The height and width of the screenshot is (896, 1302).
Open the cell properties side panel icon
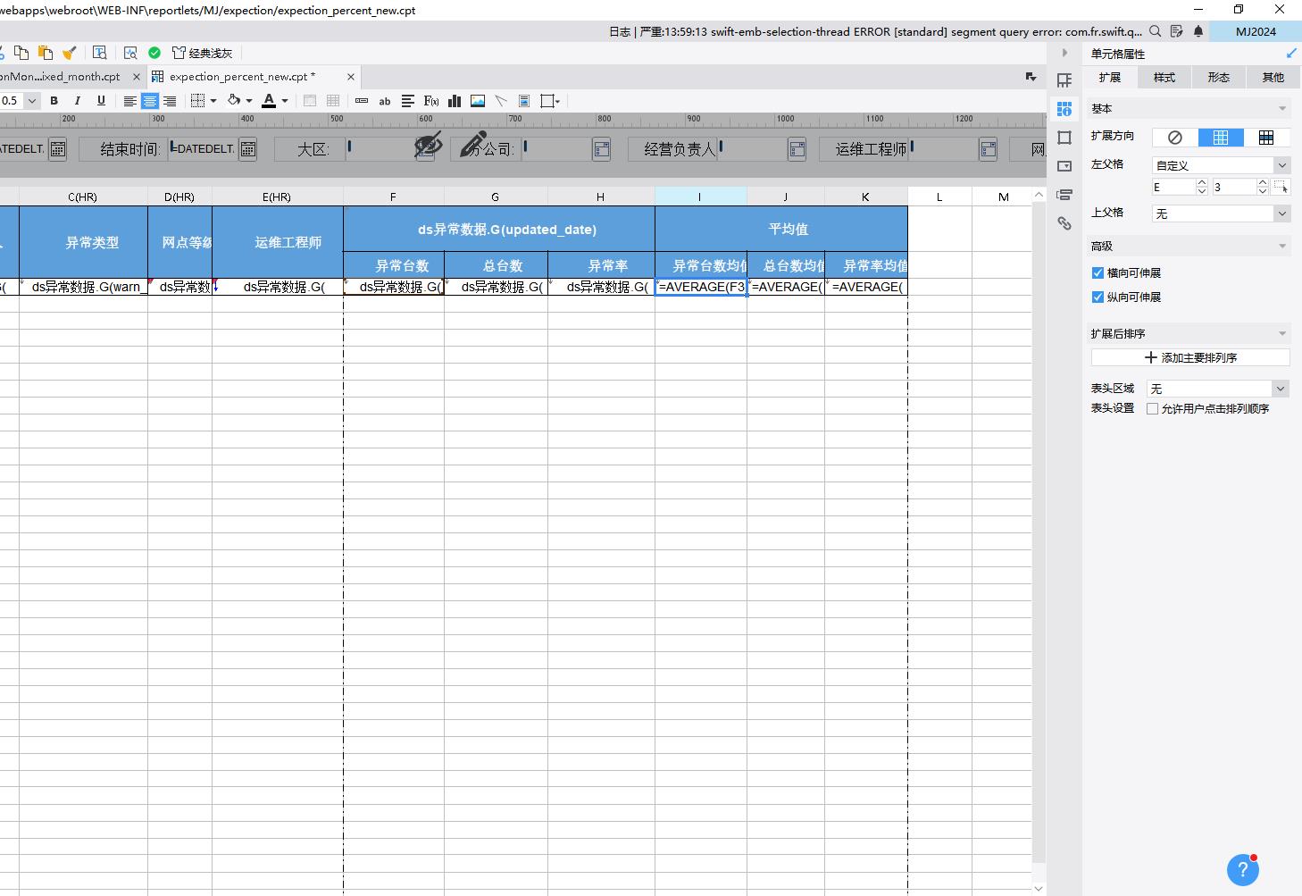tap(1064, 109)
